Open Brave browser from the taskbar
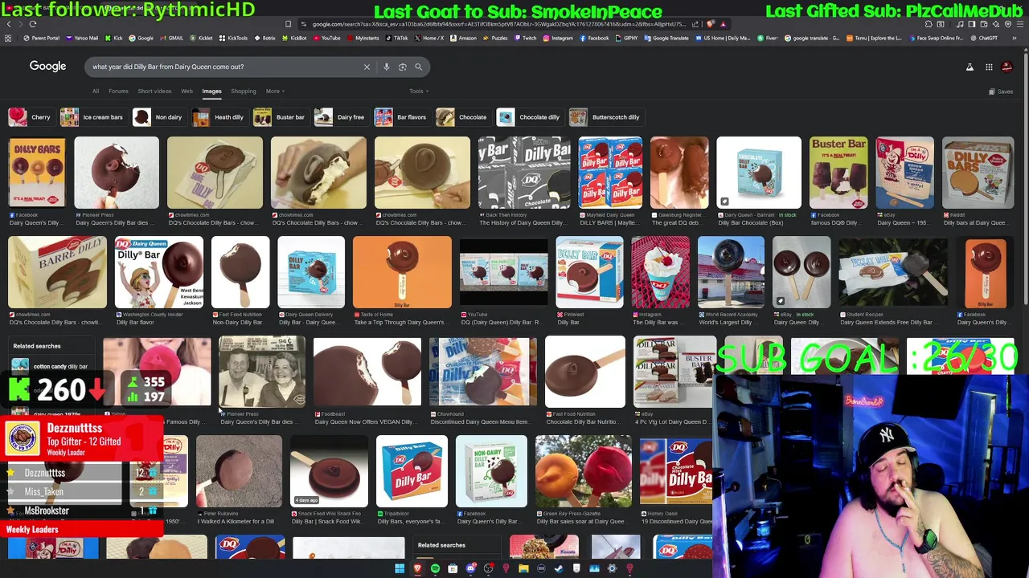The image size is (1029, 578). point(417,568)
